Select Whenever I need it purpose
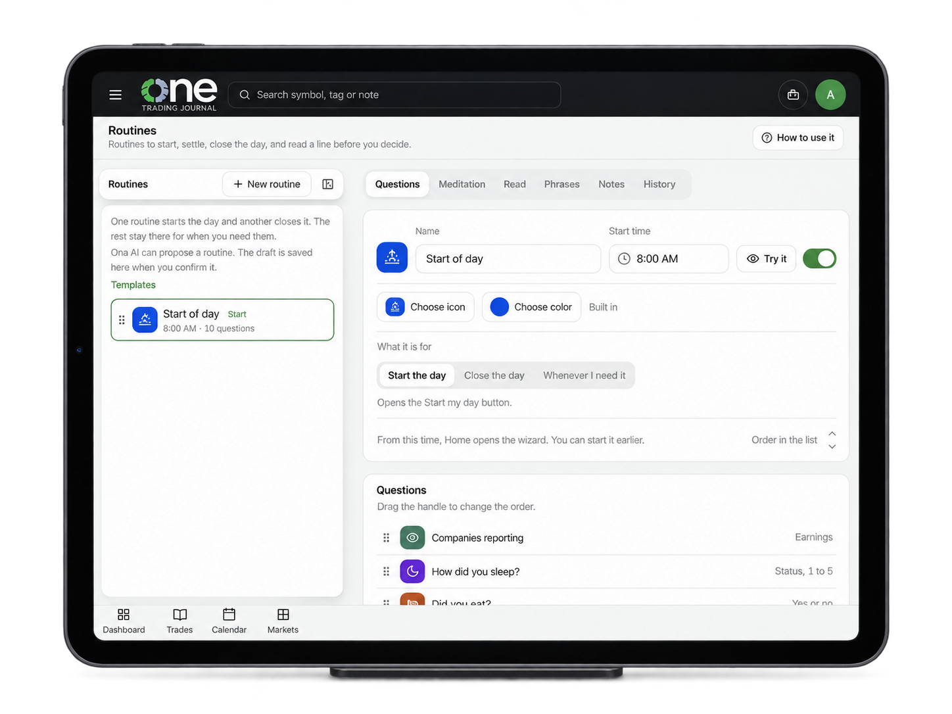The width and height of the screenshot is (952, 714). (584, 375)
